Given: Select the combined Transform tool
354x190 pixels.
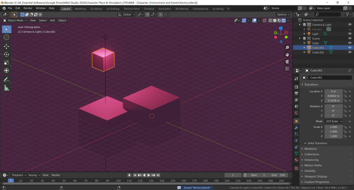Looking at the screenshot, I should [6, 71].
